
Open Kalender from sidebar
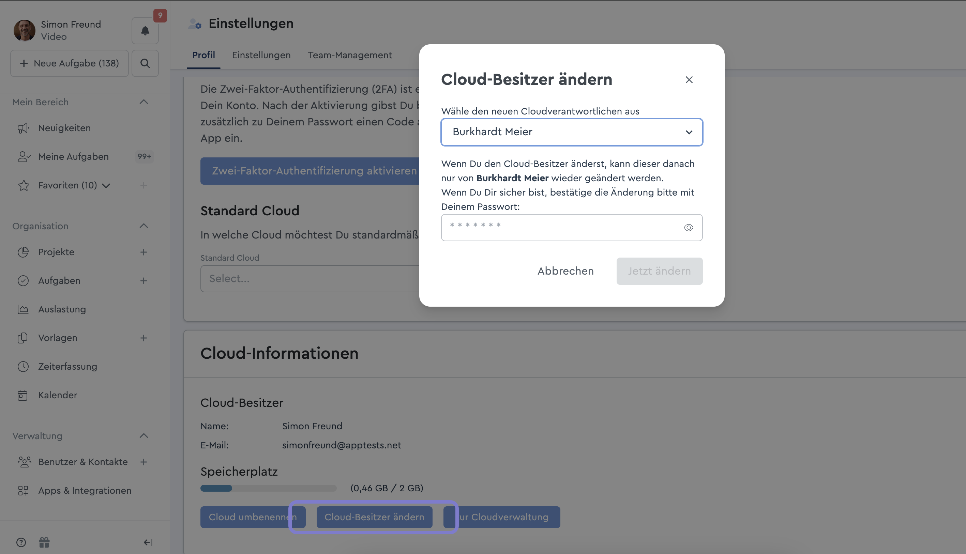pyautogui.click(x=58, y=395)
